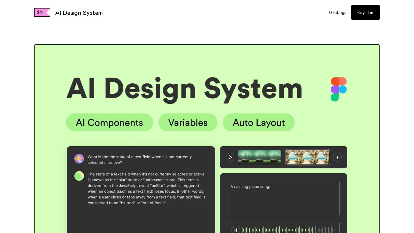Click the Buy this button
Screen dimensions: 414x233
click(365, 12)
